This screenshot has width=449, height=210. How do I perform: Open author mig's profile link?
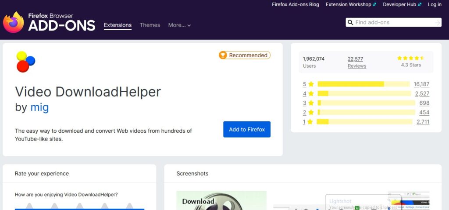(39, 107)
